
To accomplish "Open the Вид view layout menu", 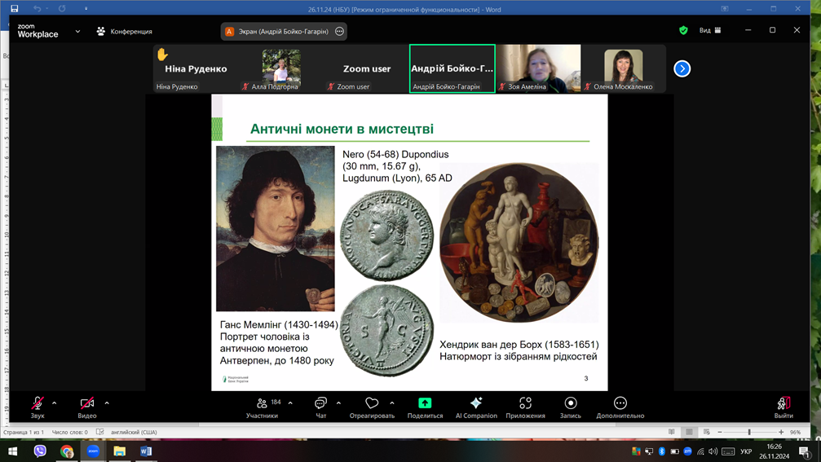I will click(709, 31).
